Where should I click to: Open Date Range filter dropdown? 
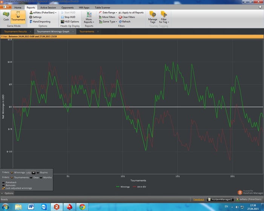pos(108,12)
